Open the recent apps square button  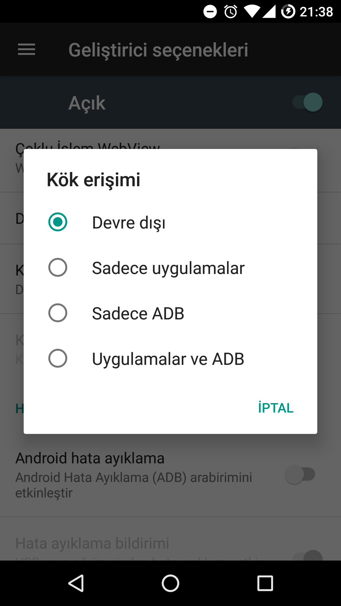265,583
